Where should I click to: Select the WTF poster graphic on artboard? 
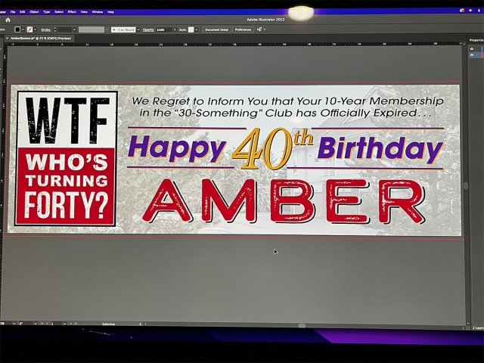pyautogui.click(x=66, y=159)
